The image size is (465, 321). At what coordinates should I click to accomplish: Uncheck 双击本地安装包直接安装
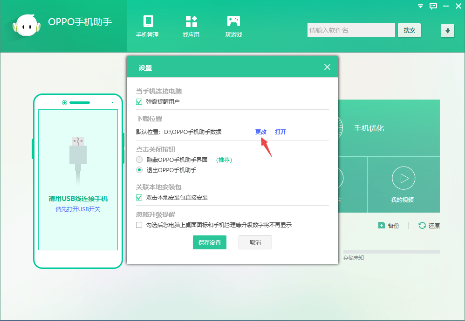point(138,197)
